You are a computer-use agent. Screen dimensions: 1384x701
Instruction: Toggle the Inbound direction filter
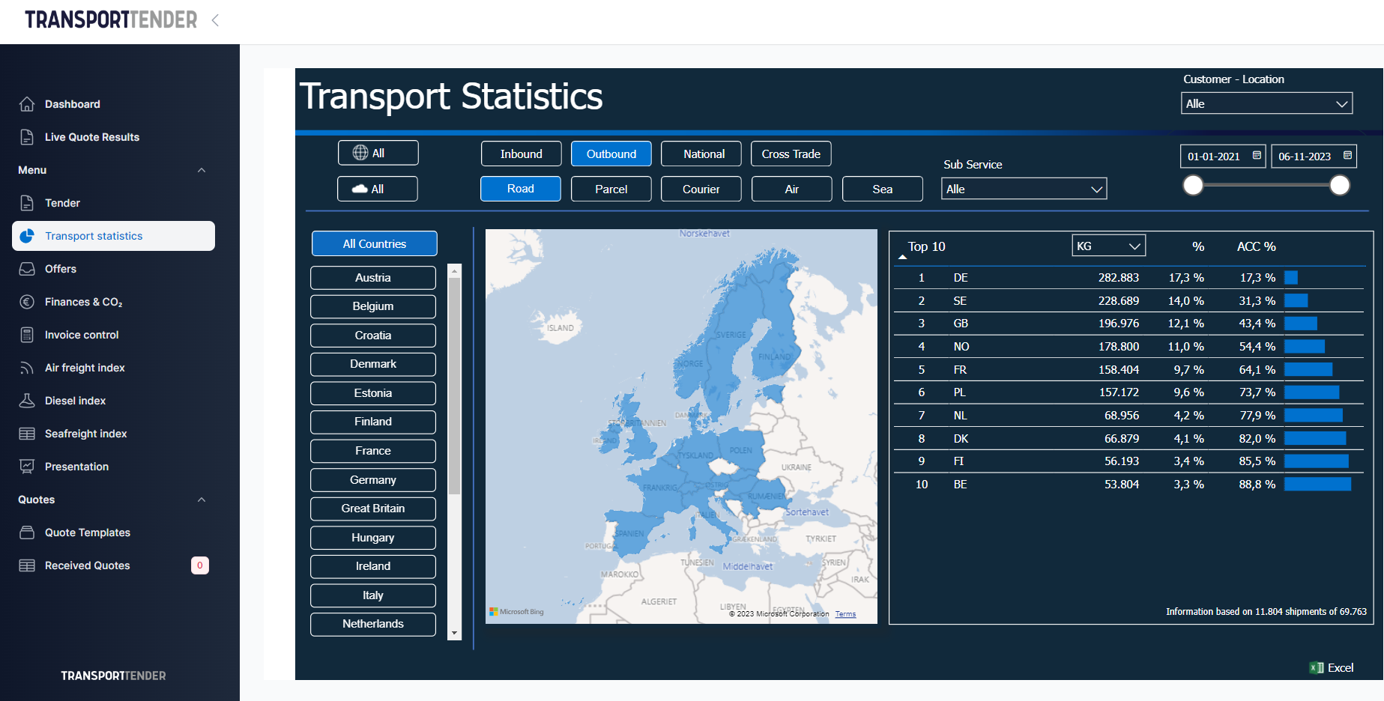click(521, 154)
